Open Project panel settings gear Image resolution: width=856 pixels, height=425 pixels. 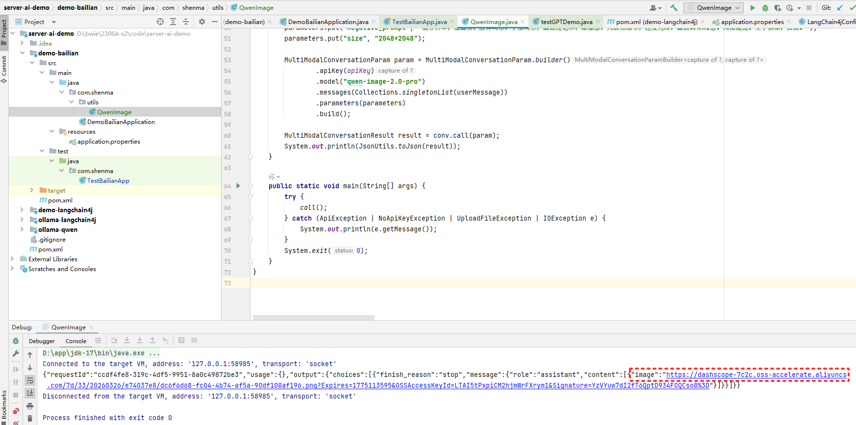click(202, 22)
